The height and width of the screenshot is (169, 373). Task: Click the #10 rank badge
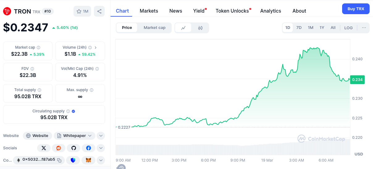click(48, 11)
